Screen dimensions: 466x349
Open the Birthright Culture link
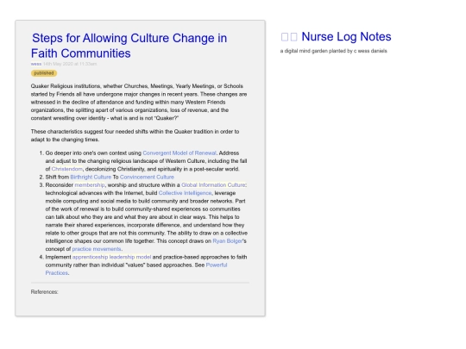click(91, 178)
